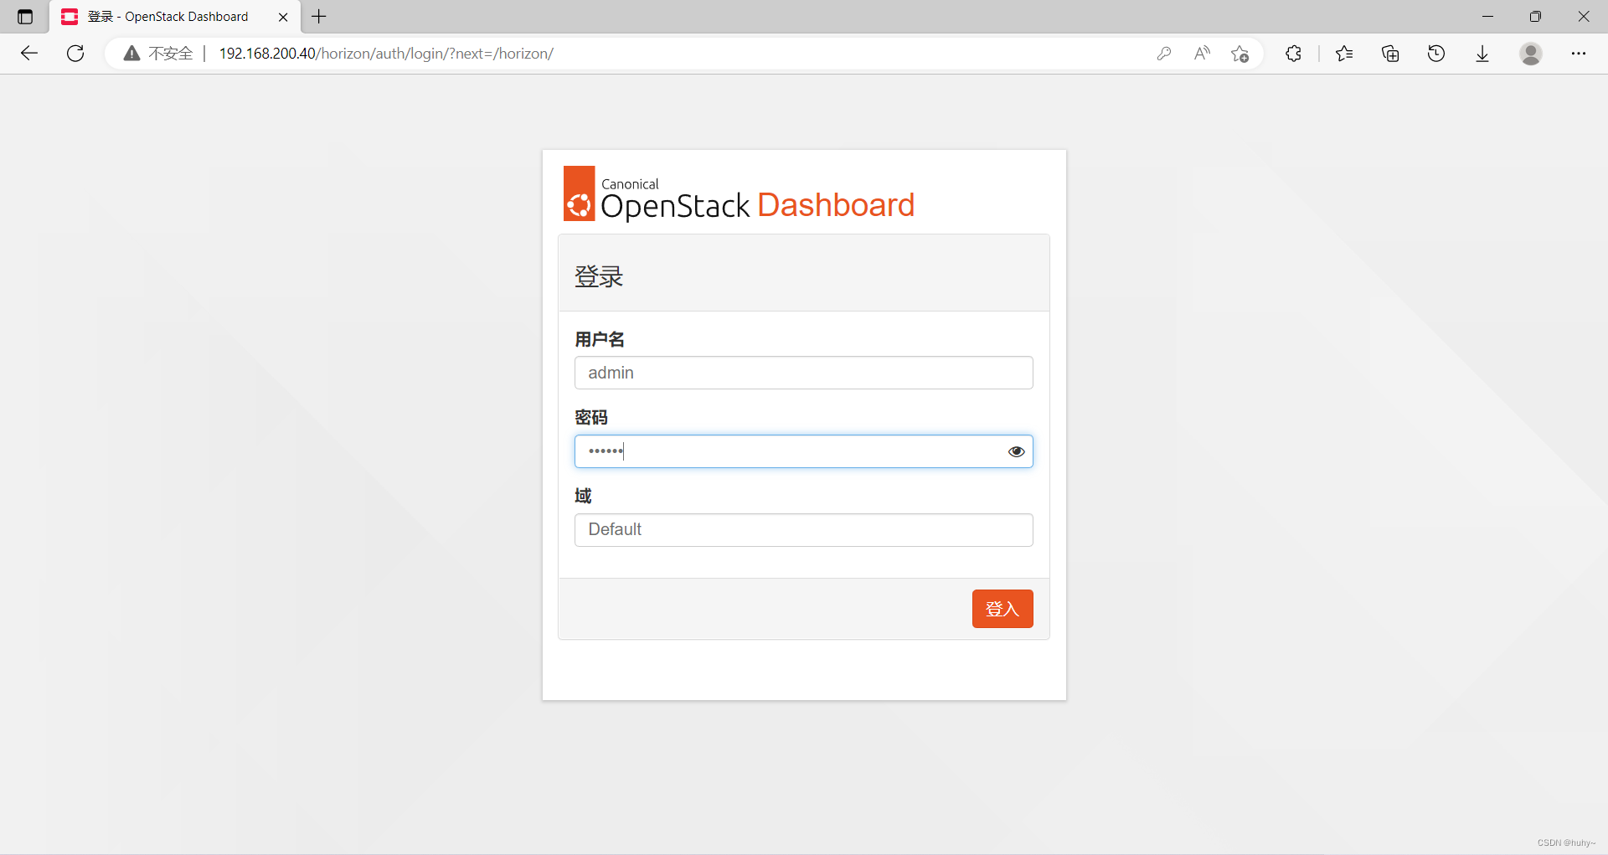Click the 登录 heading text
Viewport: 1608px width, 855px height.
point(599,276)
